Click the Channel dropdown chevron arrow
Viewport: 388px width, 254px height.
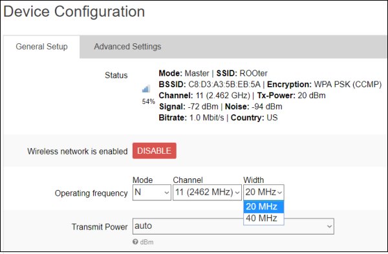(237, 193)
